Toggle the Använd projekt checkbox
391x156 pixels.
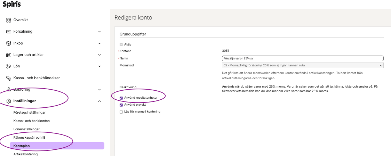coord(121,105)
